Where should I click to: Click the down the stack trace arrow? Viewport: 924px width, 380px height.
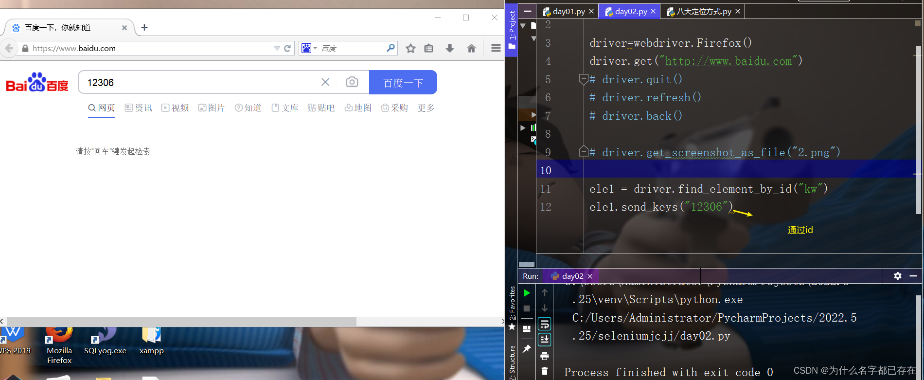[x=545, y=308]
